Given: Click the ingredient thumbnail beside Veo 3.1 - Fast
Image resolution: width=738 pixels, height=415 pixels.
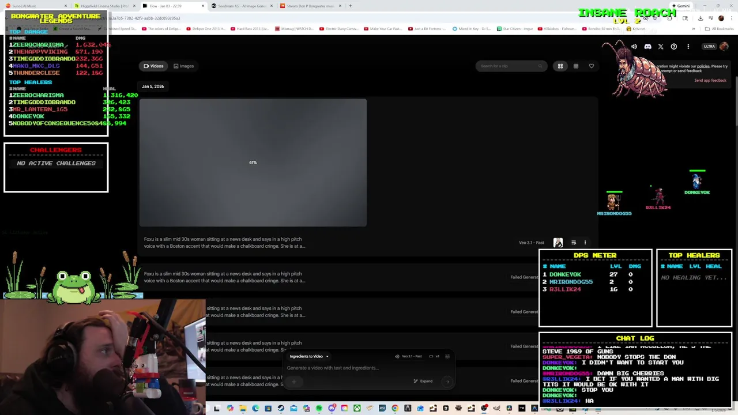Looking at the screenshot, I should tap(558, 243).
